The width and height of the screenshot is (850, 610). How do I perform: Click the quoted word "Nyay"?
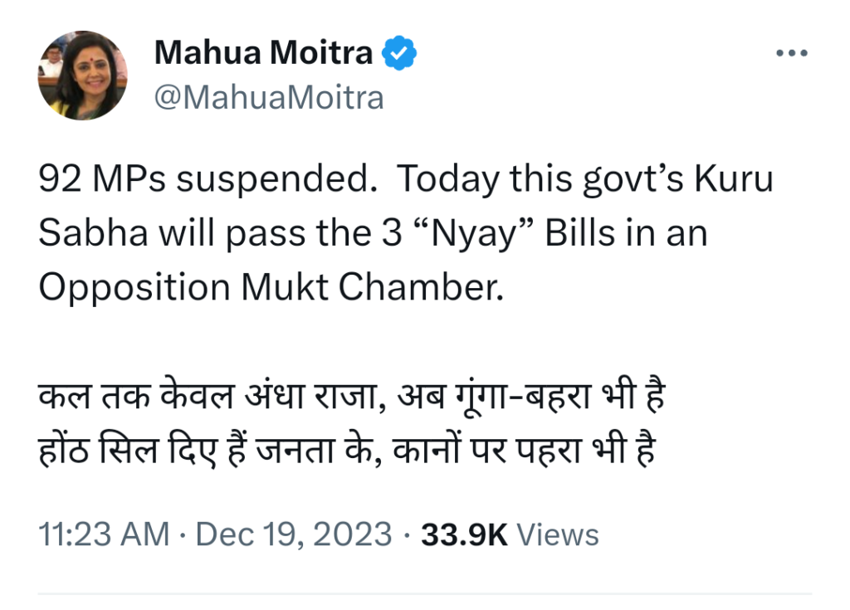click(471, 234)
